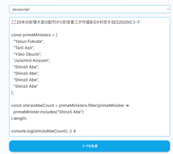This screenshot has height=154, width=173.
Task: Click the console.log(shinzoAbeCount) line
Action: click(x=43, y=131)
